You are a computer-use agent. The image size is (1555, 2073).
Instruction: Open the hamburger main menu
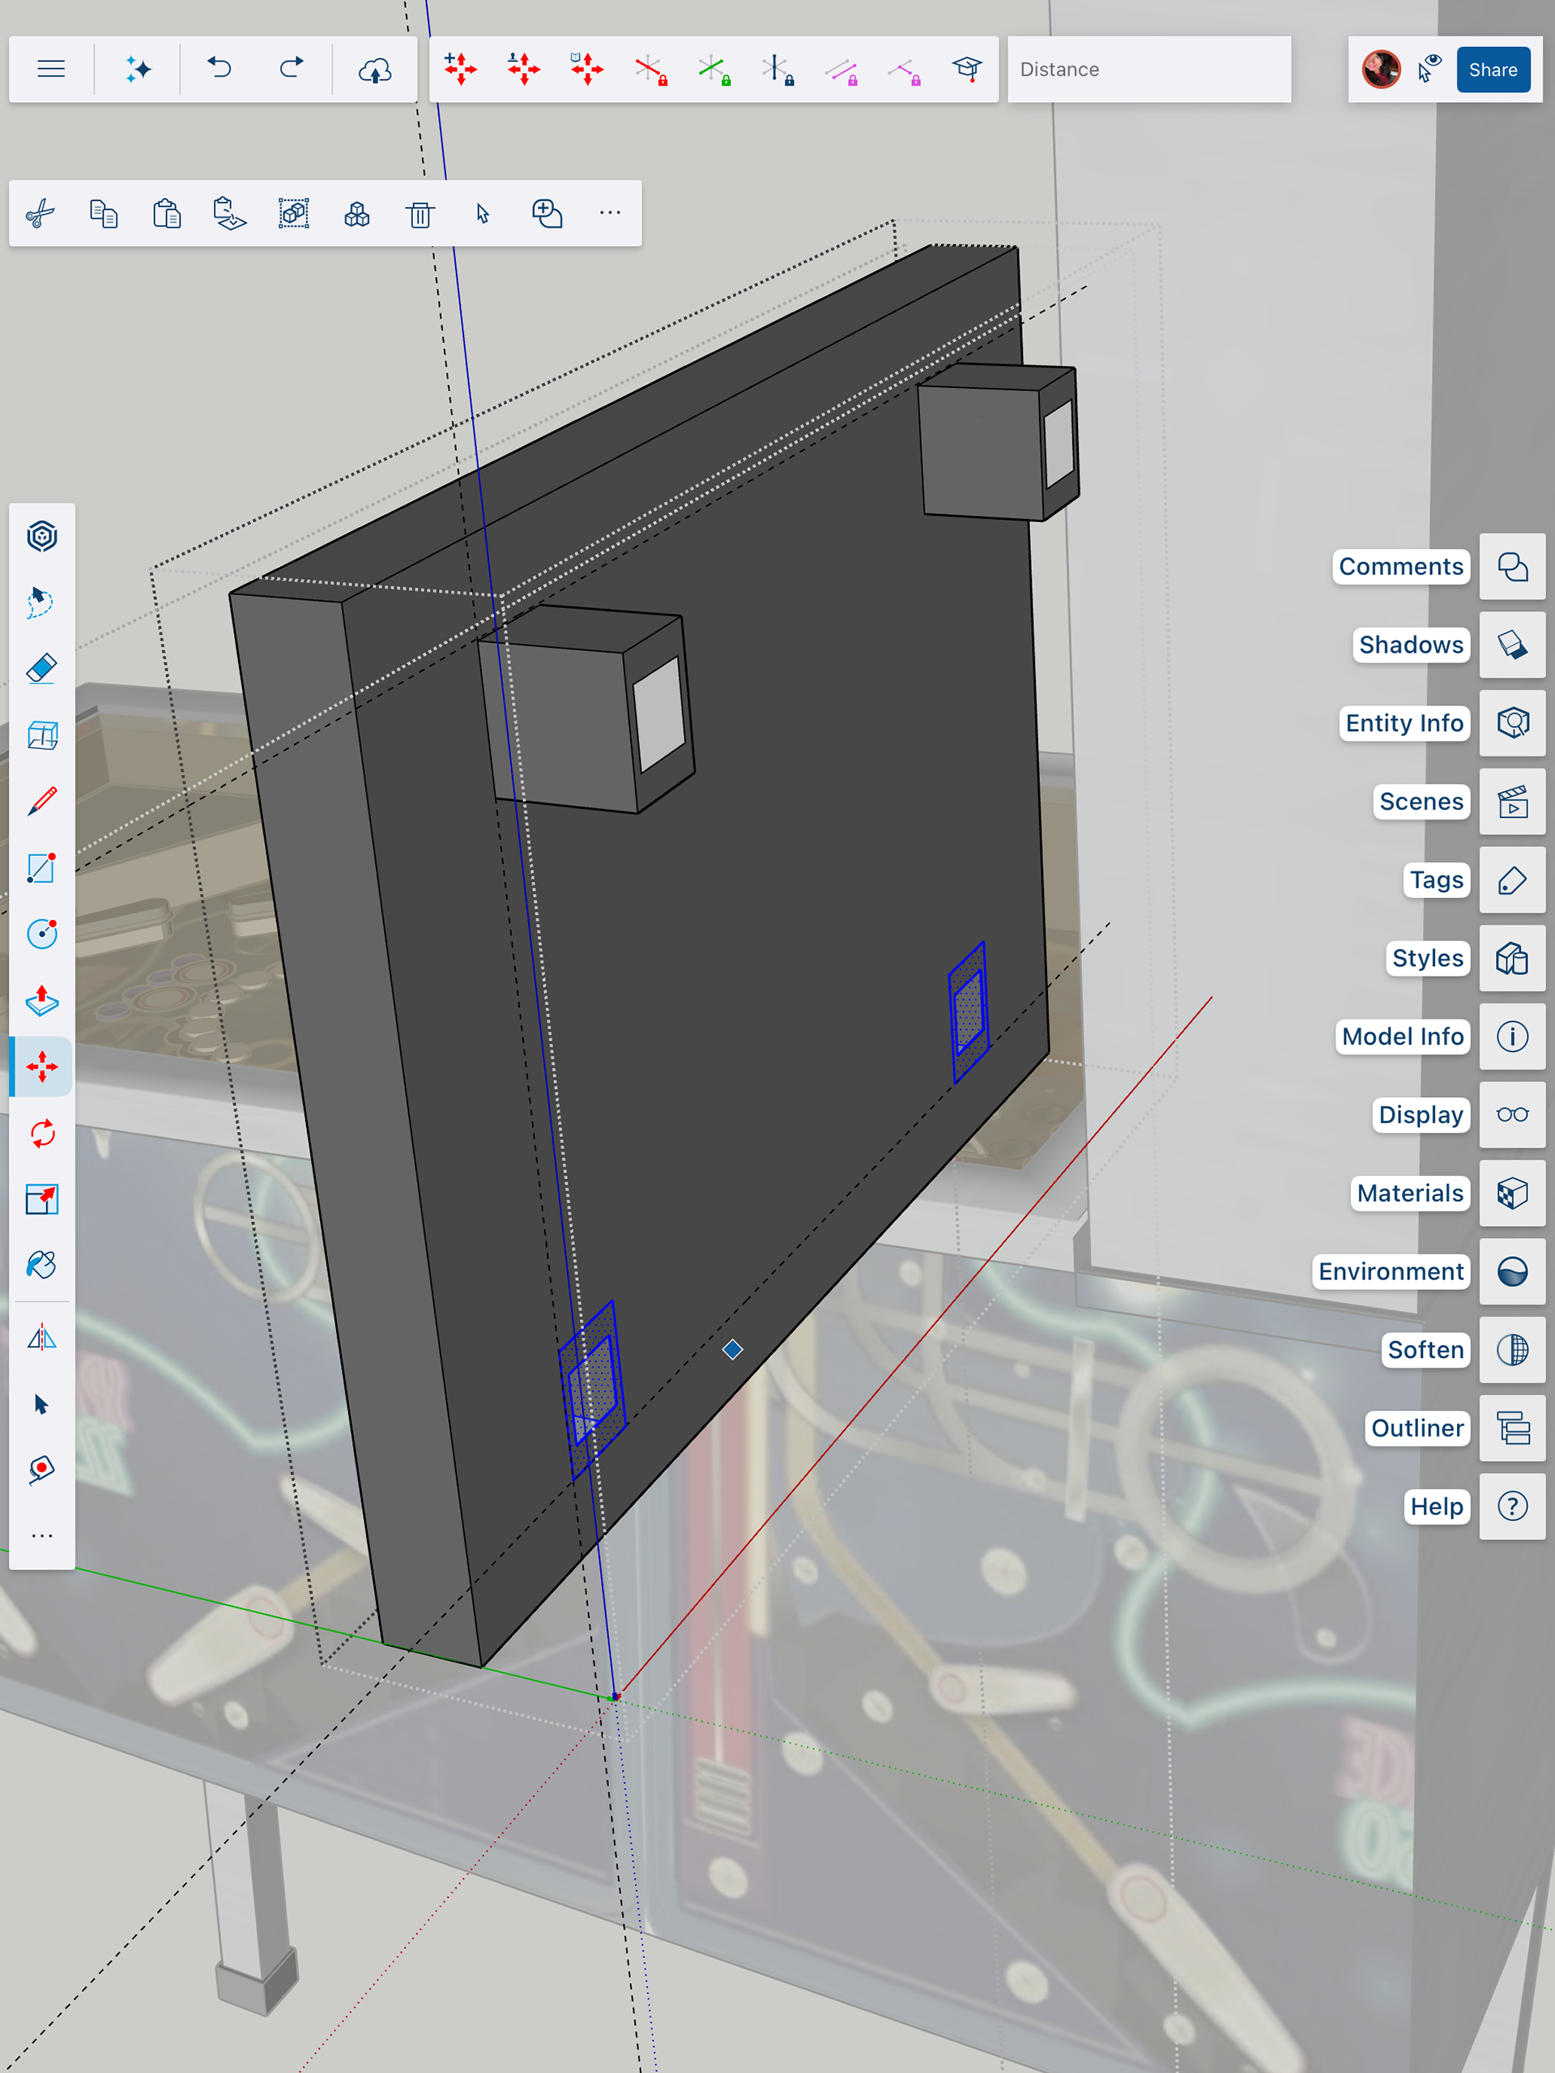52,70
